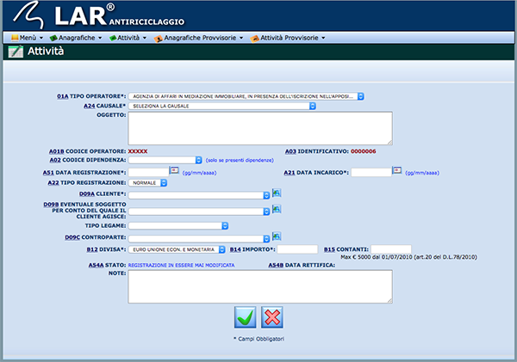
Task: Click the lookup icon beside Cliente
Action: click(277, 194)
